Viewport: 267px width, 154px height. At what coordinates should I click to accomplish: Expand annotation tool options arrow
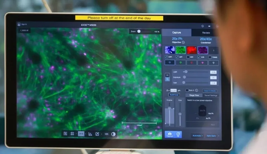tap(101, 134)
